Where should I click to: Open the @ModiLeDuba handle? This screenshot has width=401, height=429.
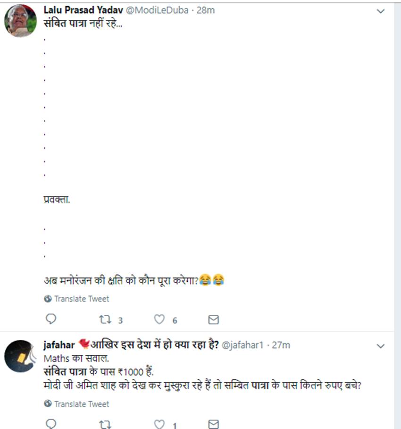point(158,10)
